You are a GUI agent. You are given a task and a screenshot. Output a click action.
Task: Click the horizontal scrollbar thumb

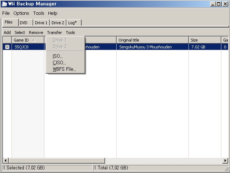[57, 160]
